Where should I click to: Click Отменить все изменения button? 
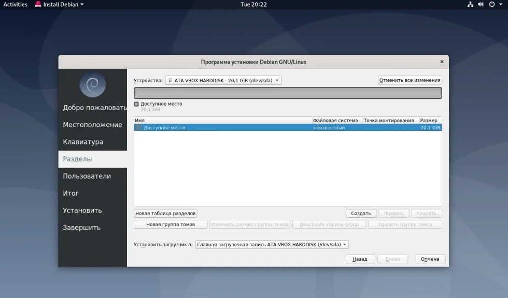410,80
